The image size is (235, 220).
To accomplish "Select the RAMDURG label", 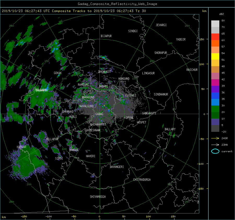I will point(83,85).
